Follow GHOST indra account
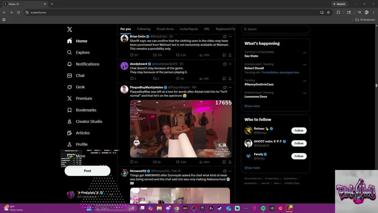This screenshot has height=213, width=378. click(299, 143)
